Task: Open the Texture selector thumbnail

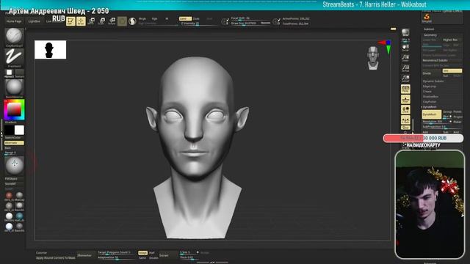Action: [19, 73]
